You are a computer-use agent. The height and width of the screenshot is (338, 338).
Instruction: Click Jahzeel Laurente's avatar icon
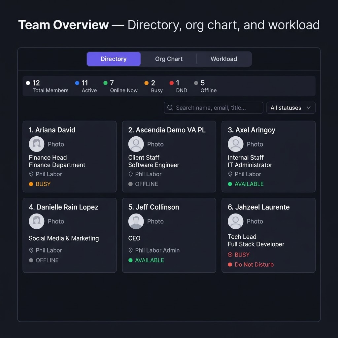click(x=236, y=221)
